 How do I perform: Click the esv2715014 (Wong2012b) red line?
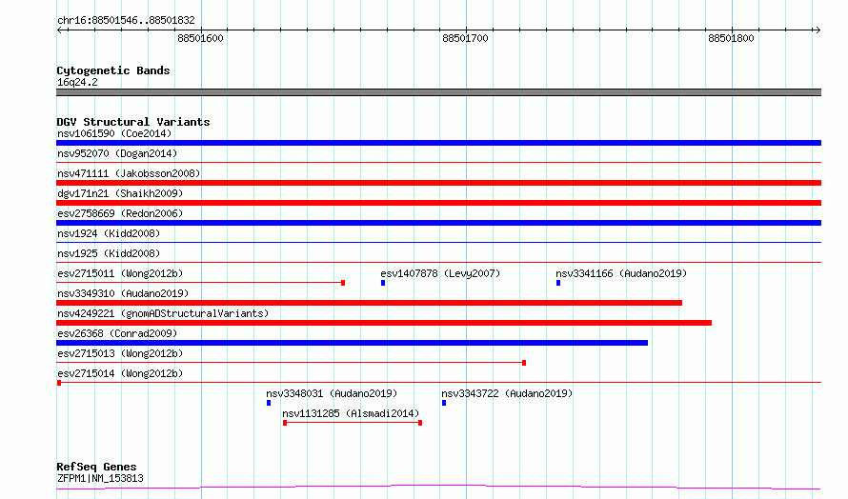[438, 382]
